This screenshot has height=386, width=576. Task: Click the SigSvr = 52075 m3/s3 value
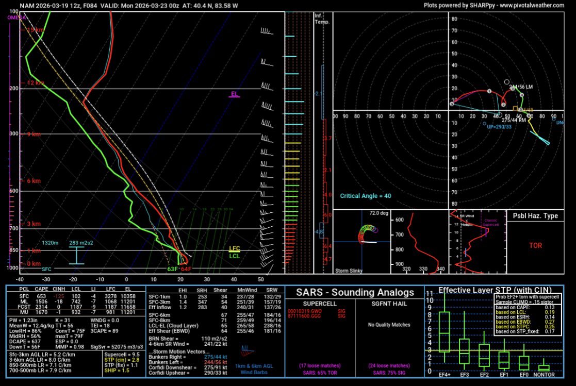(117, 347)
